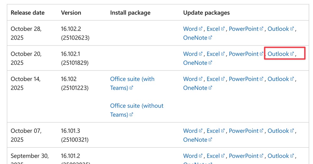
Task: Click external-link icon beside PowerPoint for October 07
Action: (262, 130)
